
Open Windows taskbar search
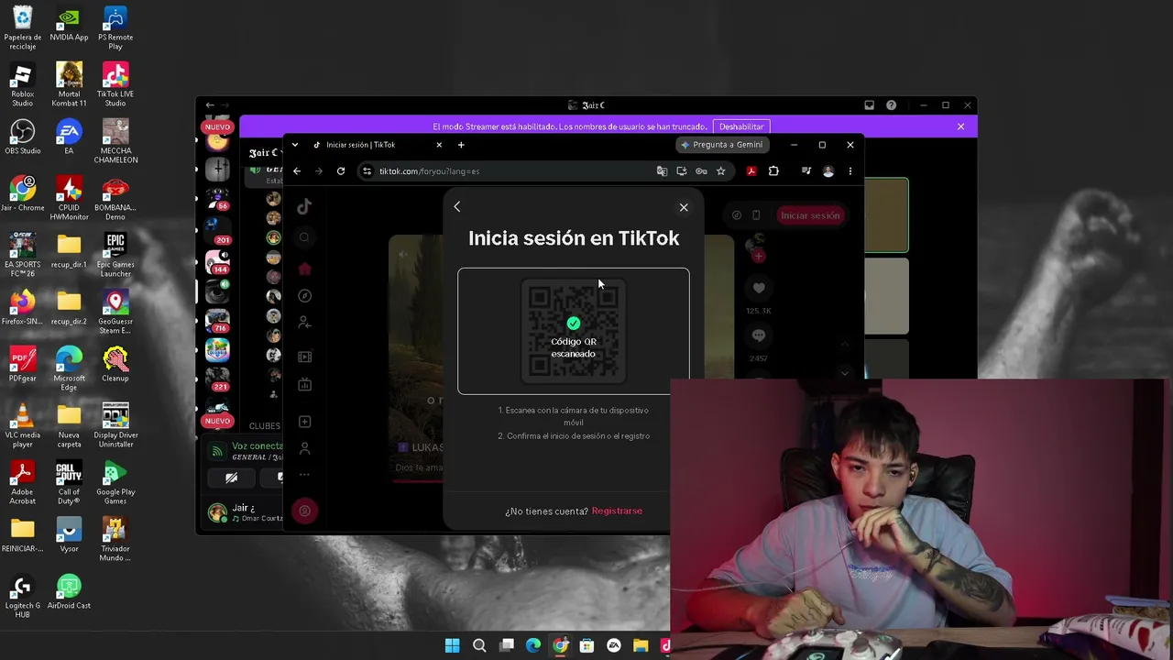(479, 646)
